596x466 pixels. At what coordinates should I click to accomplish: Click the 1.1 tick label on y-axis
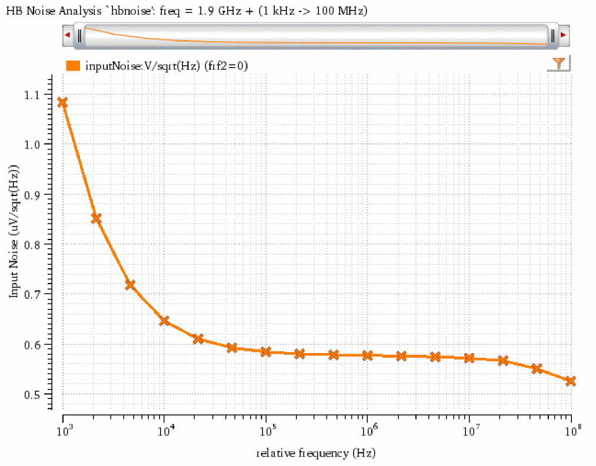[x=33, y=95]
